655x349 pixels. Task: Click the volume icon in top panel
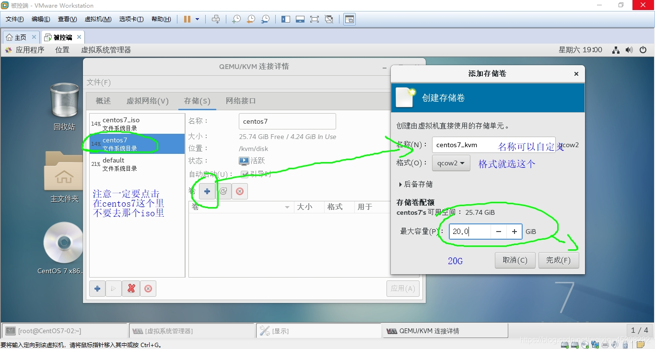630,50
